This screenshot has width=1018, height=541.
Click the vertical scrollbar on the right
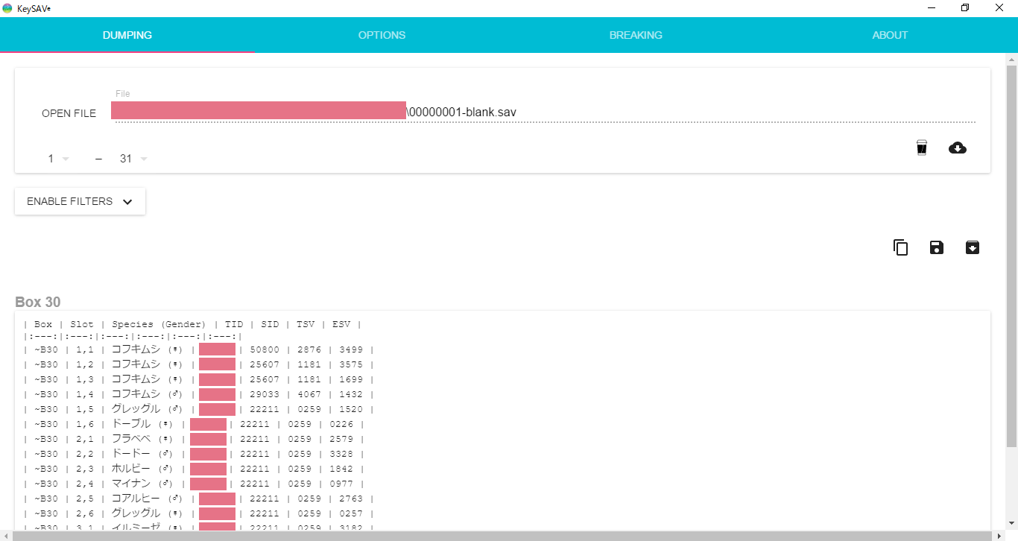(1011, 253)
